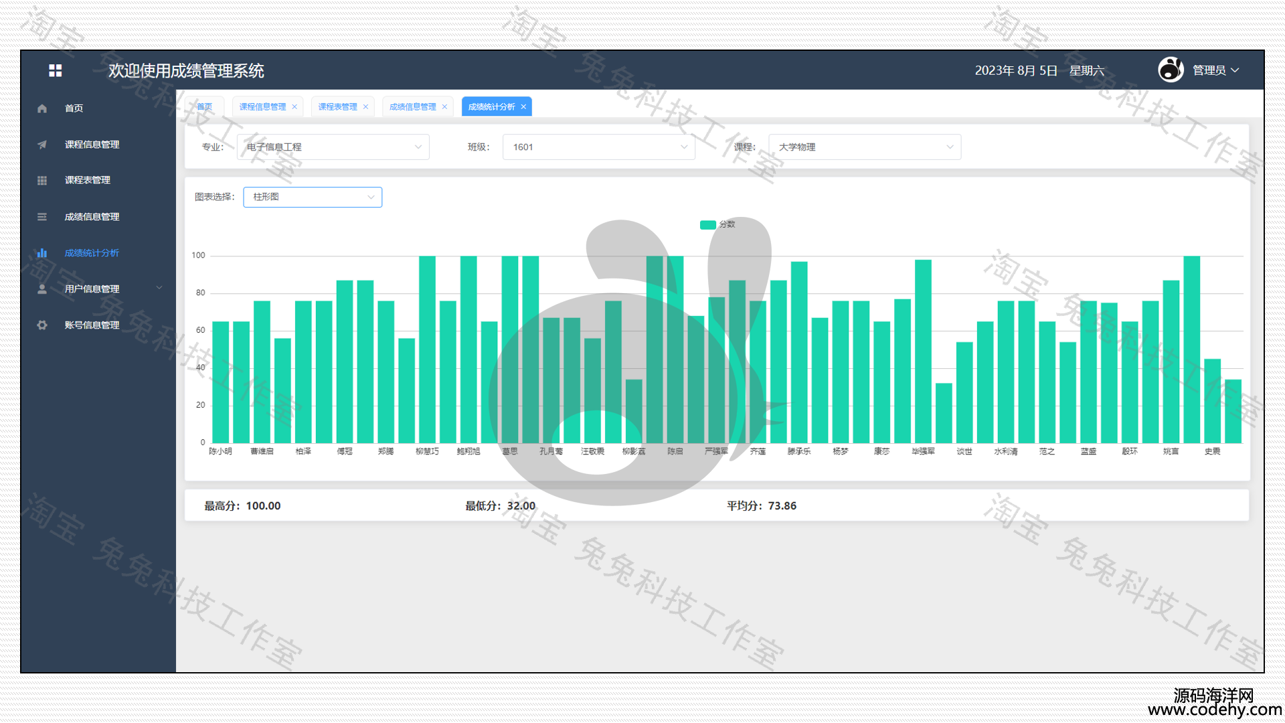Image resolution: width=1285 pixels, height=723 pixels.
Task: Open the 图表选择 dropdown showing 柱形图
Action: tap(313, 197)
